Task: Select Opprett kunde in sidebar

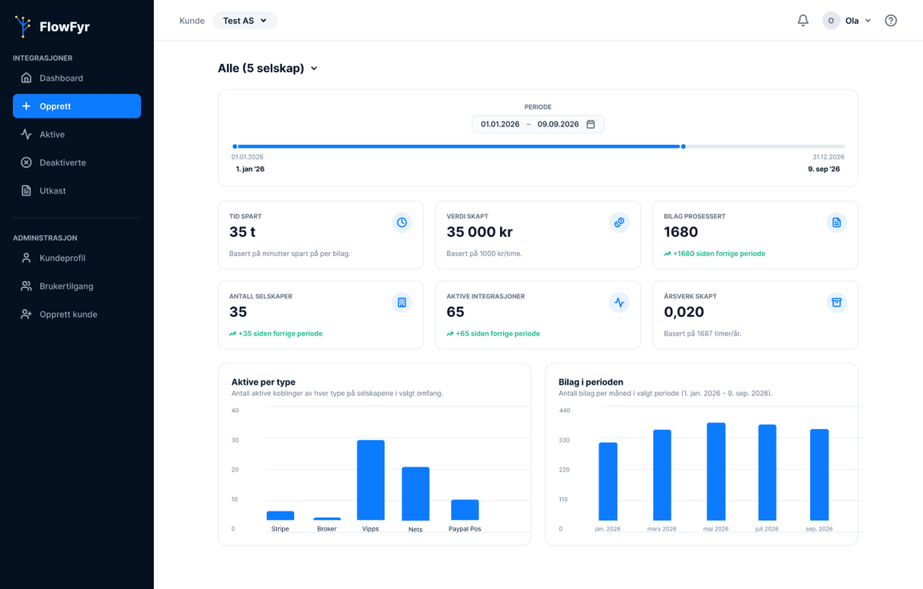Action: (77, 315)
